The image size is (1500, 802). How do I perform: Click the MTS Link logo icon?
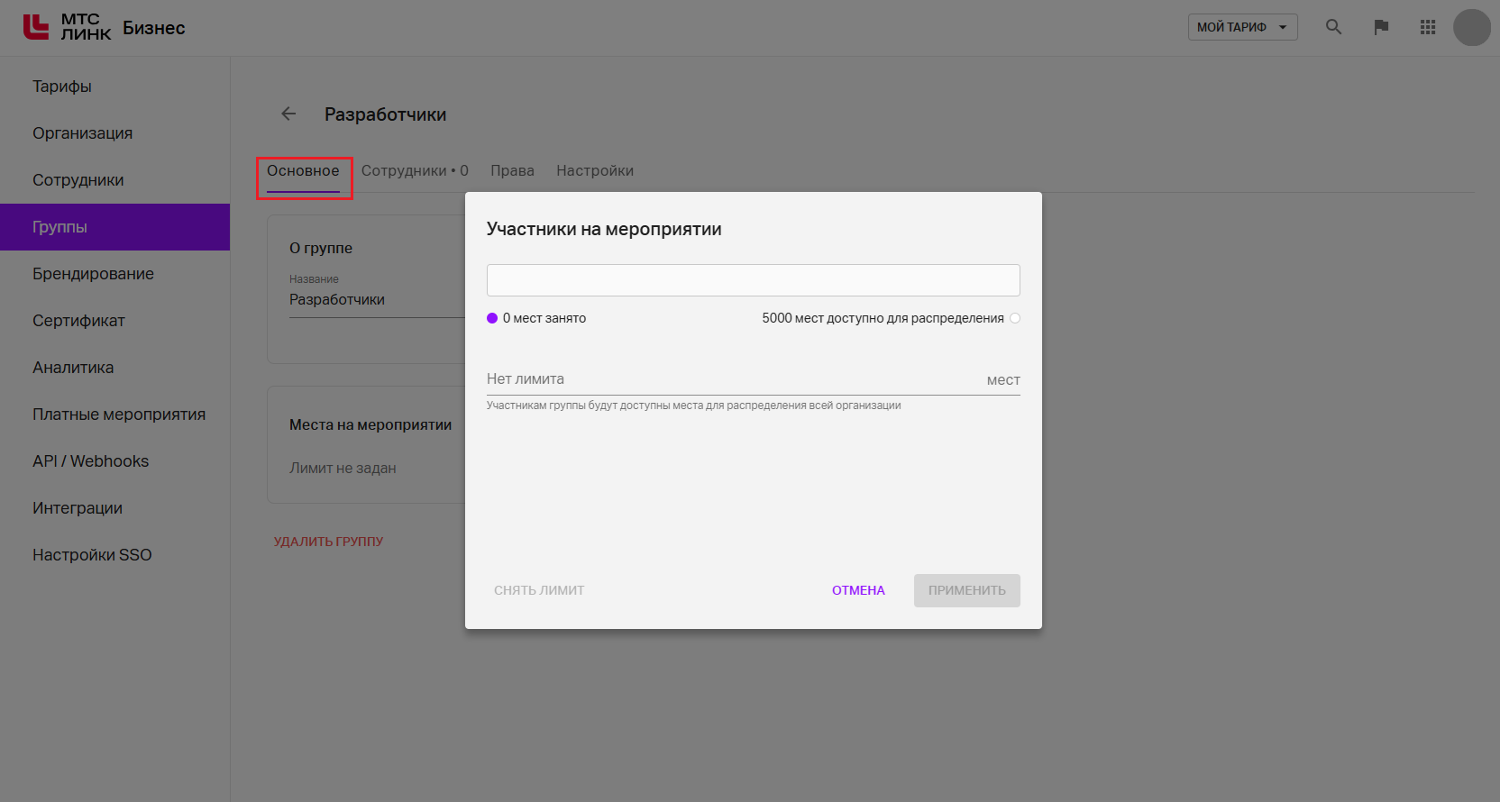[x=36, y=27]
